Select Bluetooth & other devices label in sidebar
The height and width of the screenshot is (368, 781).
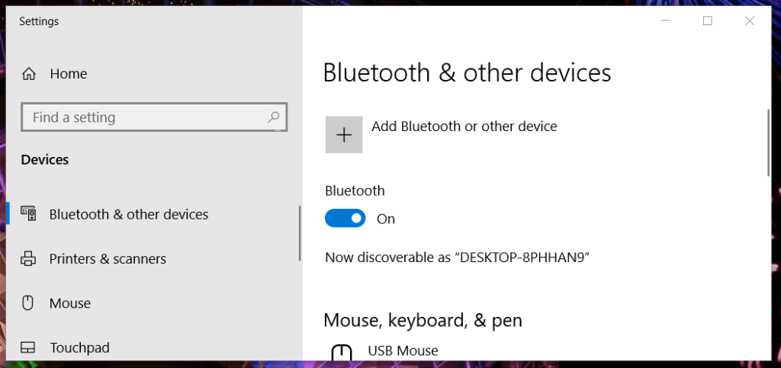[x=128, y=214]
